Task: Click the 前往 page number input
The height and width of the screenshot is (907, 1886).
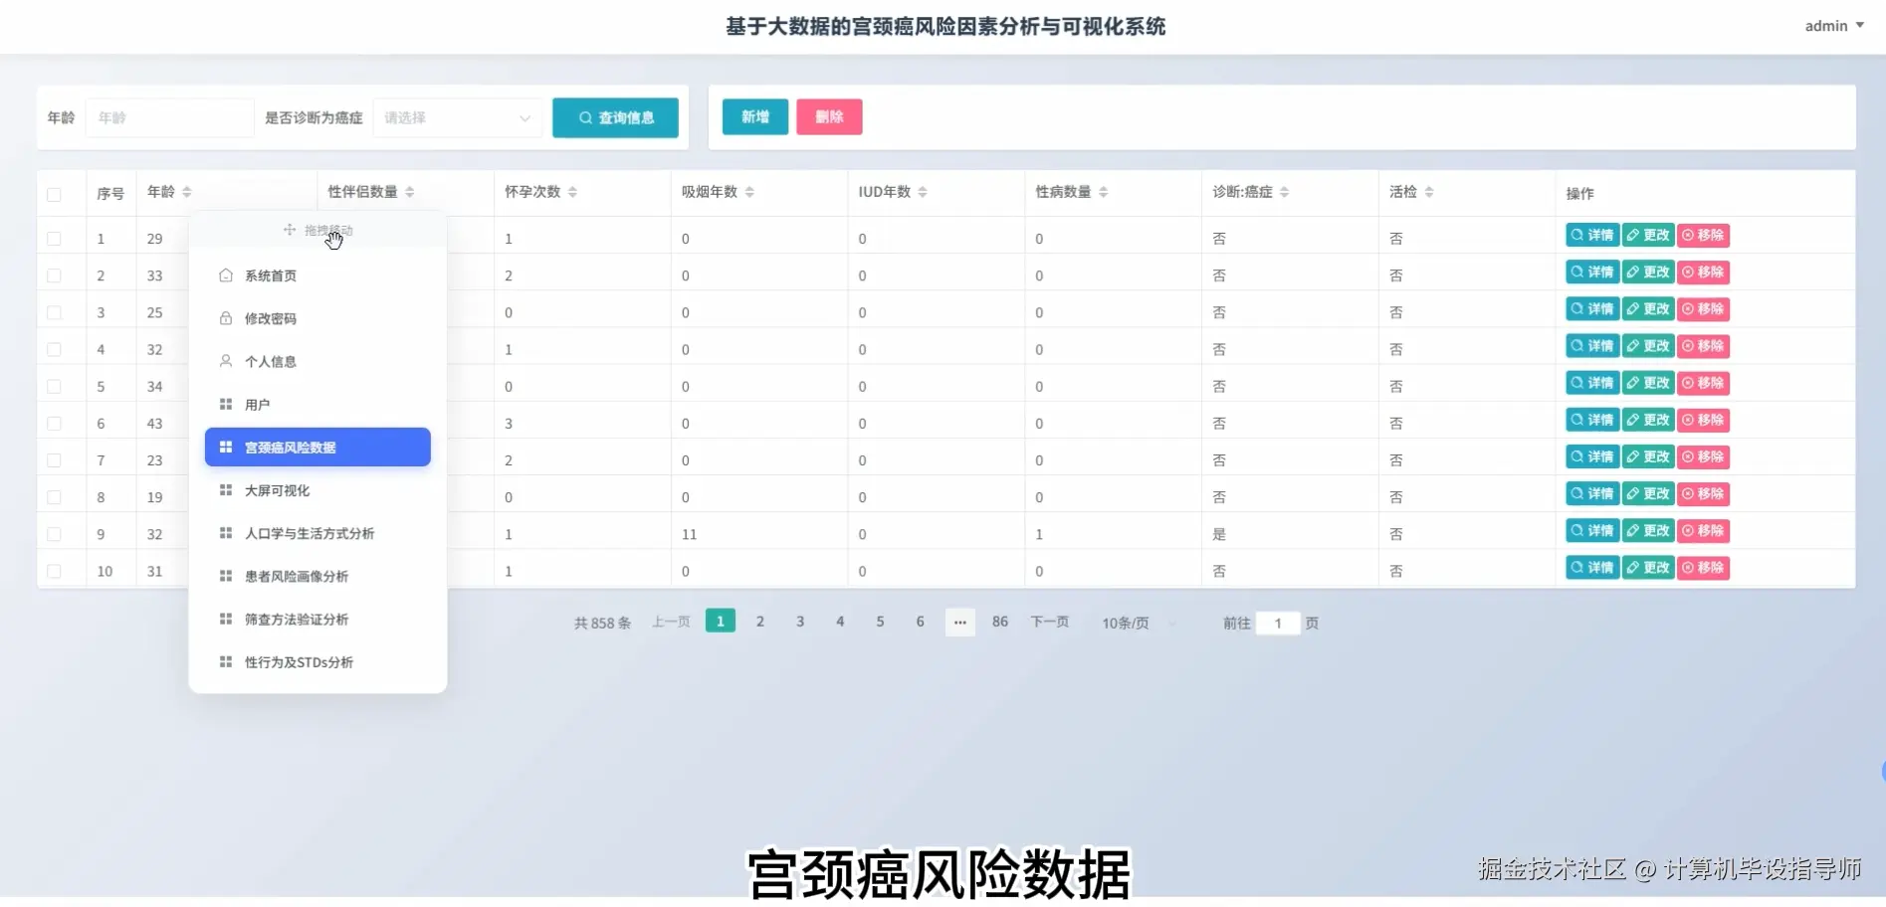Action: point(1278,624)
